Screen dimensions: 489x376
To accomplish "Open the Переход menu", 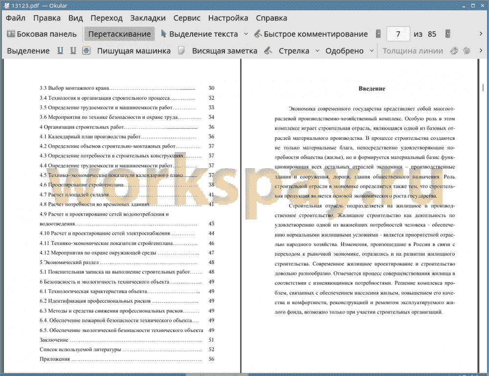I will pos(106,18).
